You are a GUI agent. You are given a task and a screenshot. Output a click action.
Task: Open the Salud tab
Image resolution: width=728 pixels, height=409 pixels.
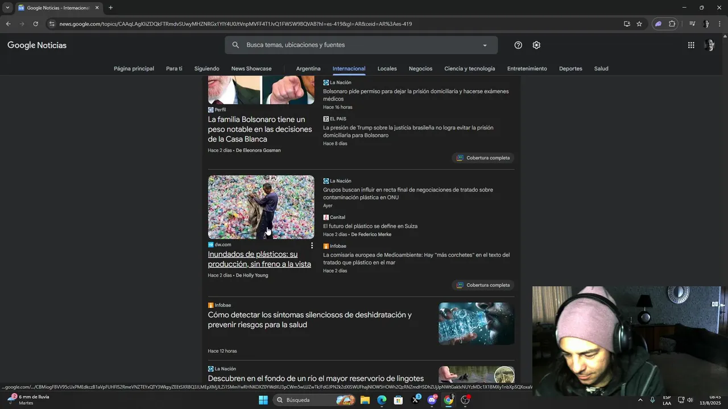[601, 69]
